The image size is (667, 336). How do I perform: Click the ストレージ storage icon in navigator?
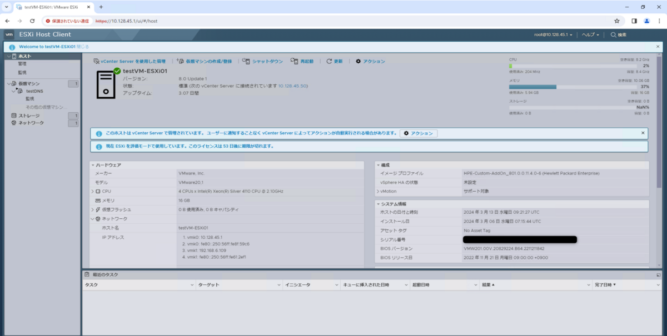pyautogui.click(x=14, y=116)
